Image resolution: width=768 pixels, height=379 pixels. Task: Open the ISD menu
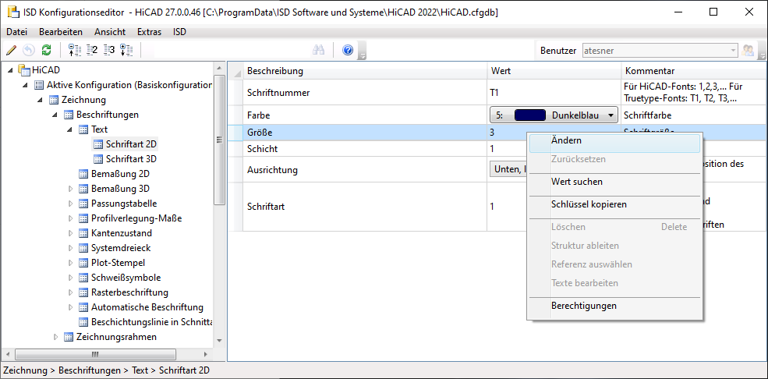click(179, 32)
